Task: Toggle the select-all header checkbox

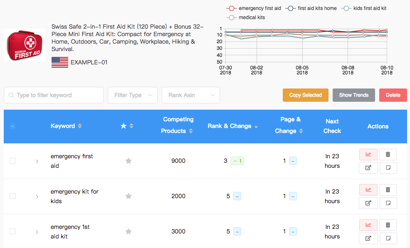Action: [x=12, y=126]
